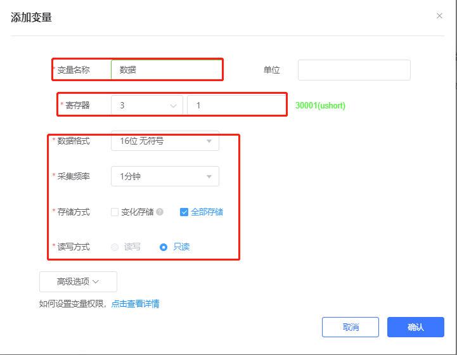Close the 添加变量 dialog with X
Screen dimensions: 457x355
pos(439,16)
